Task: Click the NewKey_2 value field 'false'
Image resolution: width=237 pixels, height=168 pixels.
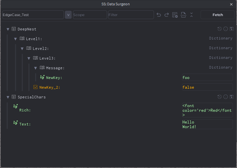Action: (208, 87)
